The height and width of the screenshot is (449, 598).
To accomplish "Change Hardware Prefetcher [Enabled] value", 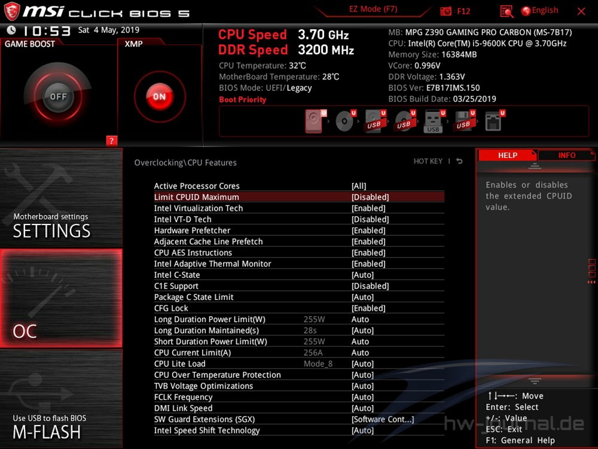I will [x=368, y=230].
